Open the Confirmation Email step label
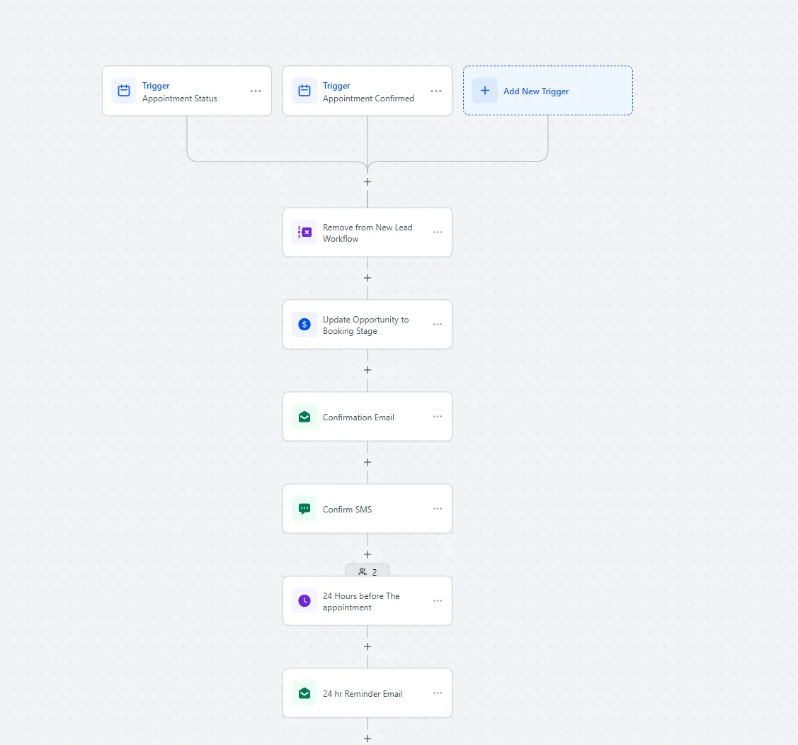 point(358,418)
